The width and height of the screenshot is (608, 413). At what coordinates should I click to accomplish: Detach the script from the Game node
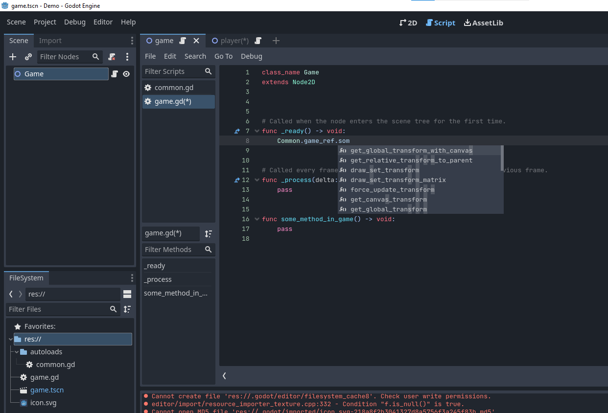click(112, 57)
